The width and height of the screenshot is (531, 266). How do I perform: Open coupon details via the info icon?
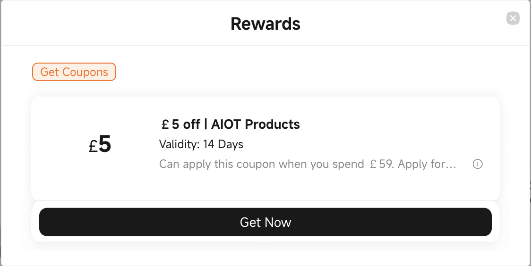click(478, 164)
